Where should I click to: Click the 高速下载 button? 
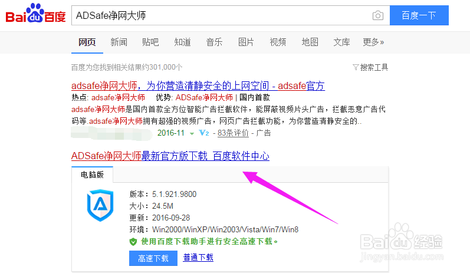coord(153,258)
